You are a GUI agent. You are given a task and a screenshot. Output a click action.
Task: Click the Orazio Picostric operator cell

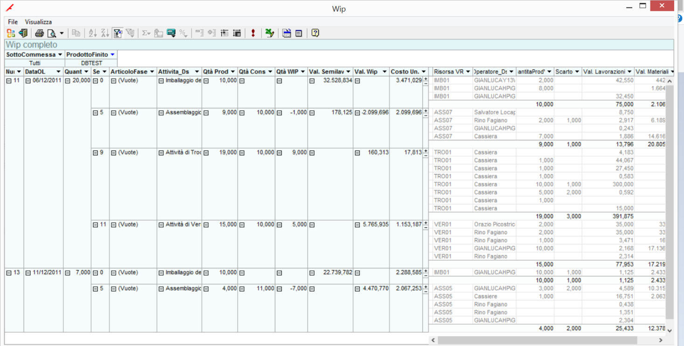pyautogui.click(x=494, y=224)
